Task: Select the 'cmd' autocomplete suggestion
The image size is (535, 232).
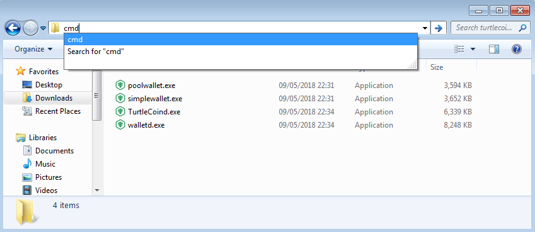Action: (x=241, y=40)
